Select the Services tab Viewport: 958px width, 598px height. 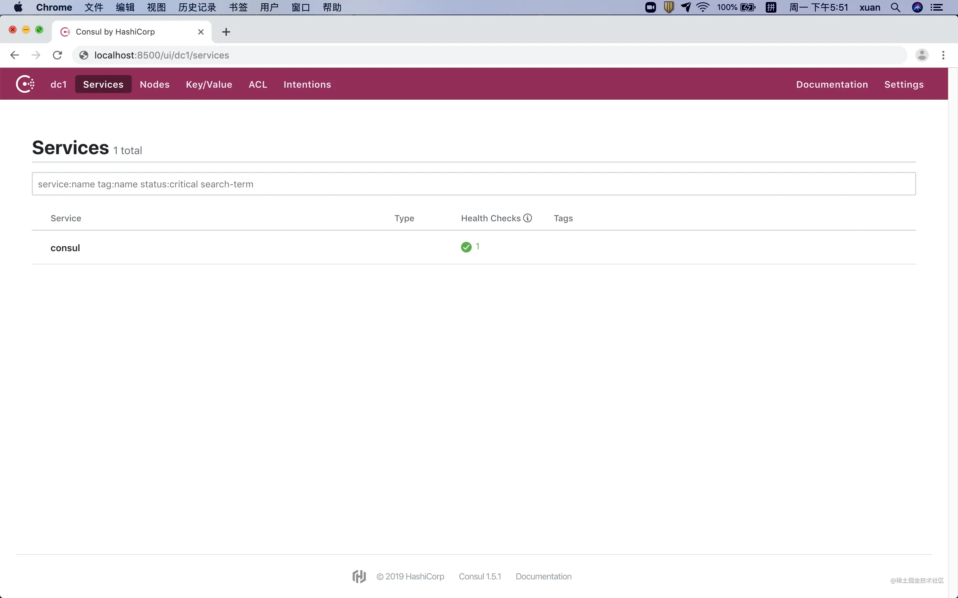click(103, 84)
